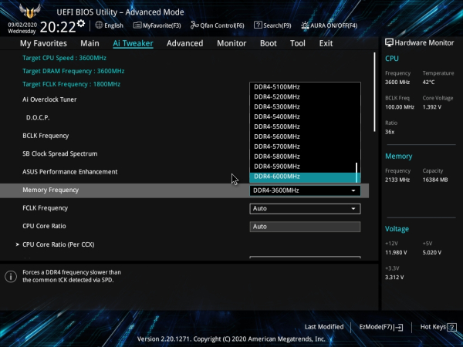Open time settings gear icon
The height and width of the screenshot is (347, 463).
80,23
